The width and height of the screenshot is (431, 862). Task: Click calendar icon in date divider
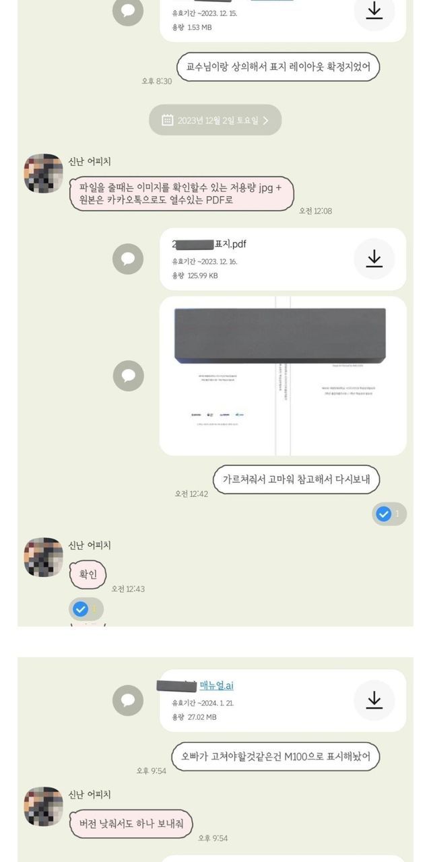pyautogui.click(x=168, y=121)
